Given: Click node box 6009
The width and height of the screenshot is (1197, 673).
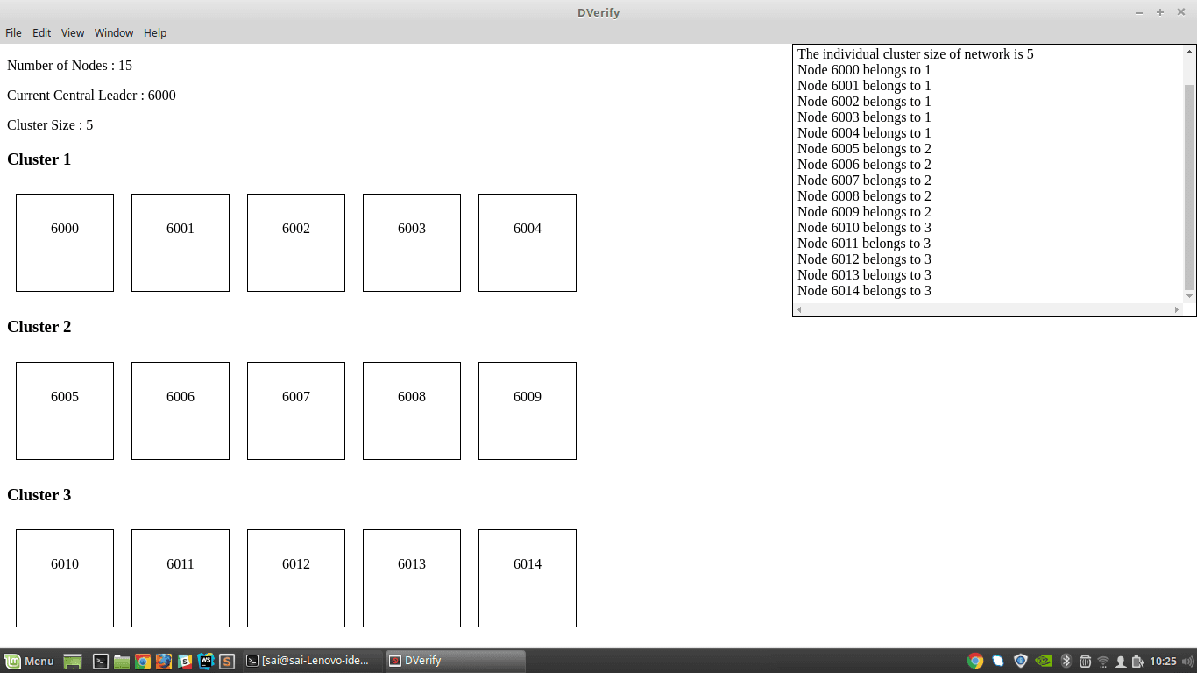Looking at the screenshot, I should 528,411.
